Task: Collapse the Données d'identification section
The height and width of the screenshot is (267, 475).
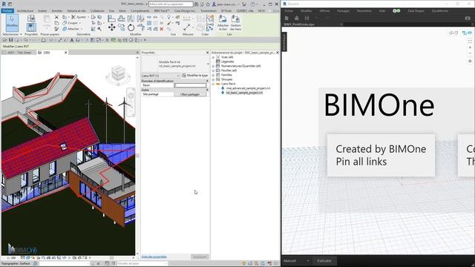Action: [x=207, y=81]
